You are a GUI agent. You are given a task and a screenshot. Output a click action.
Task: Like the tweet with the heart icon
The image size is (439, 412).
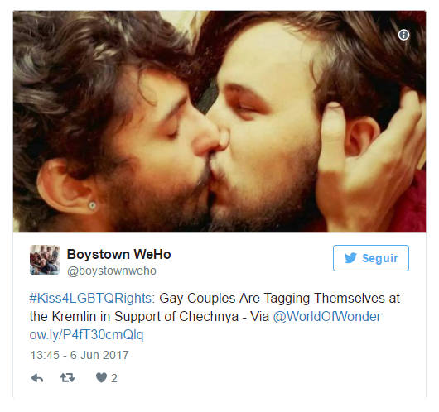point(101,378)
